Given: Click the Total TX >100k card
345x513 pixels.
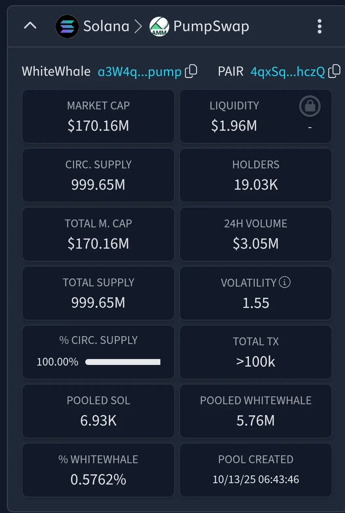Looking at the screenshot, I should [256, 352].
